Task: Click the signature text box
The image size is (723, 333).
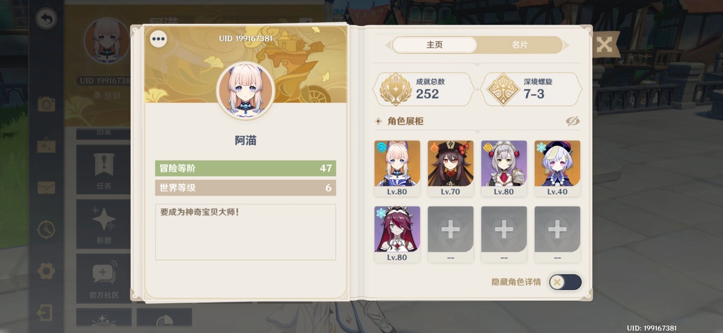Action: (x=245, y=232)
